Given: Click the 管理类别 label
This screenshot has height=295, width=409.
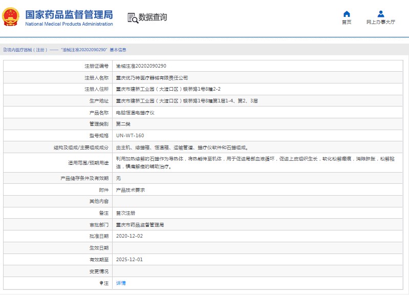Looking at the screenshot, I should click(99, 124).
